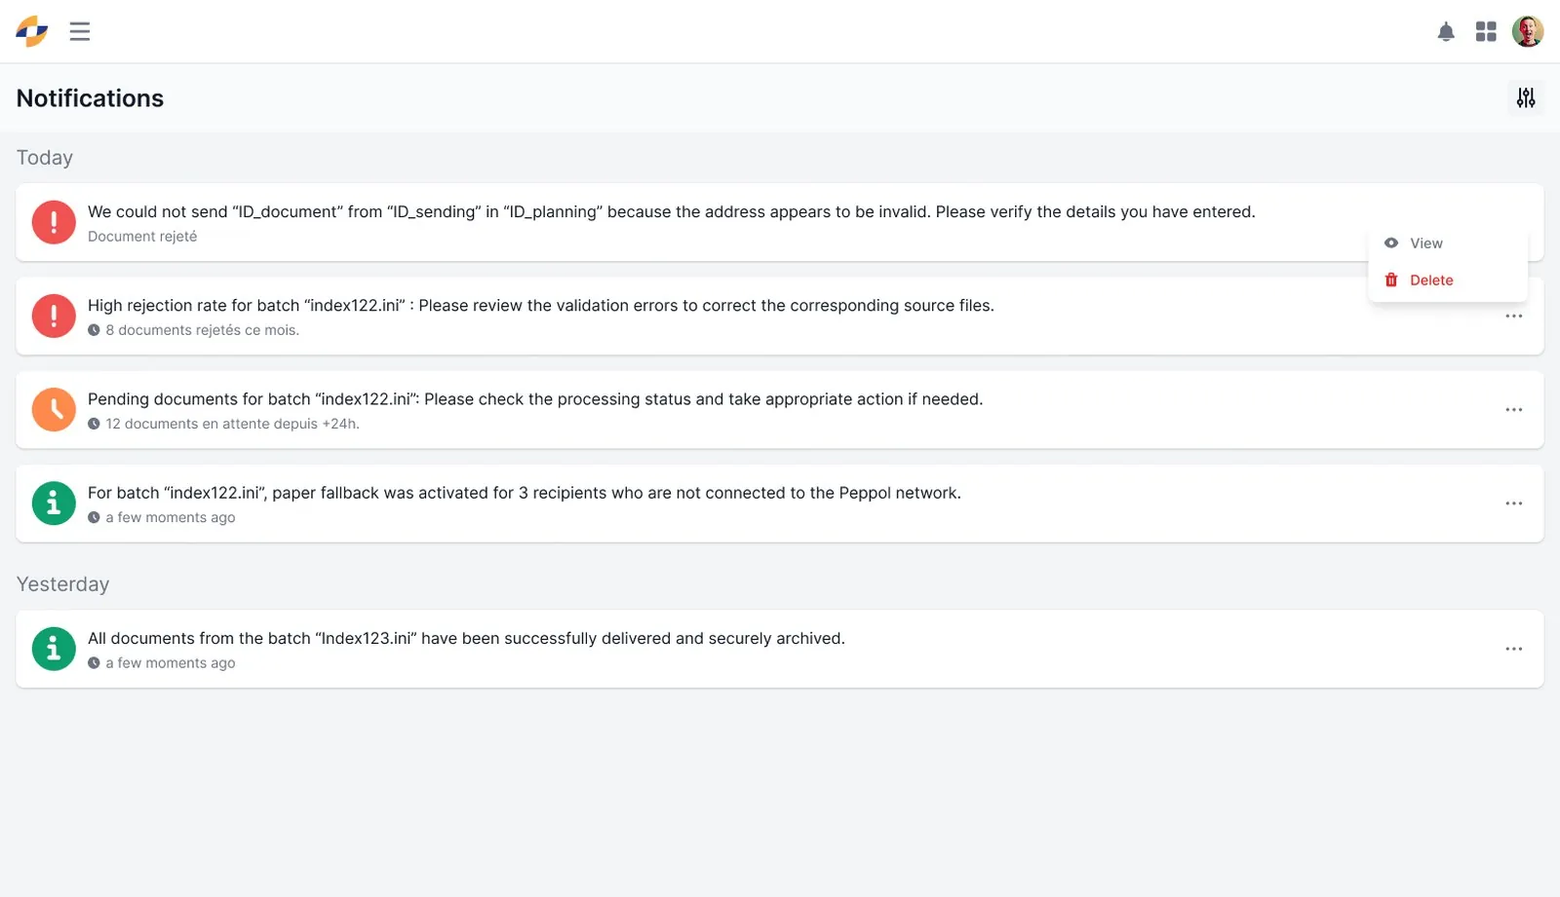The image size is (1560, 897).
Task: Open the user profile avatar
Action: 1528,31
